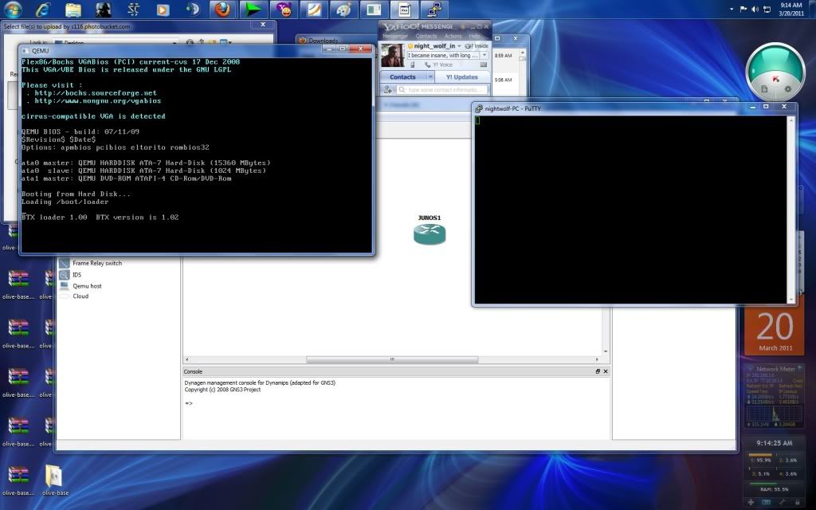The image size is (816, 510).
Task: Open Contacts menu in Yahoo Messenger
Action: (x=426, y=36)
